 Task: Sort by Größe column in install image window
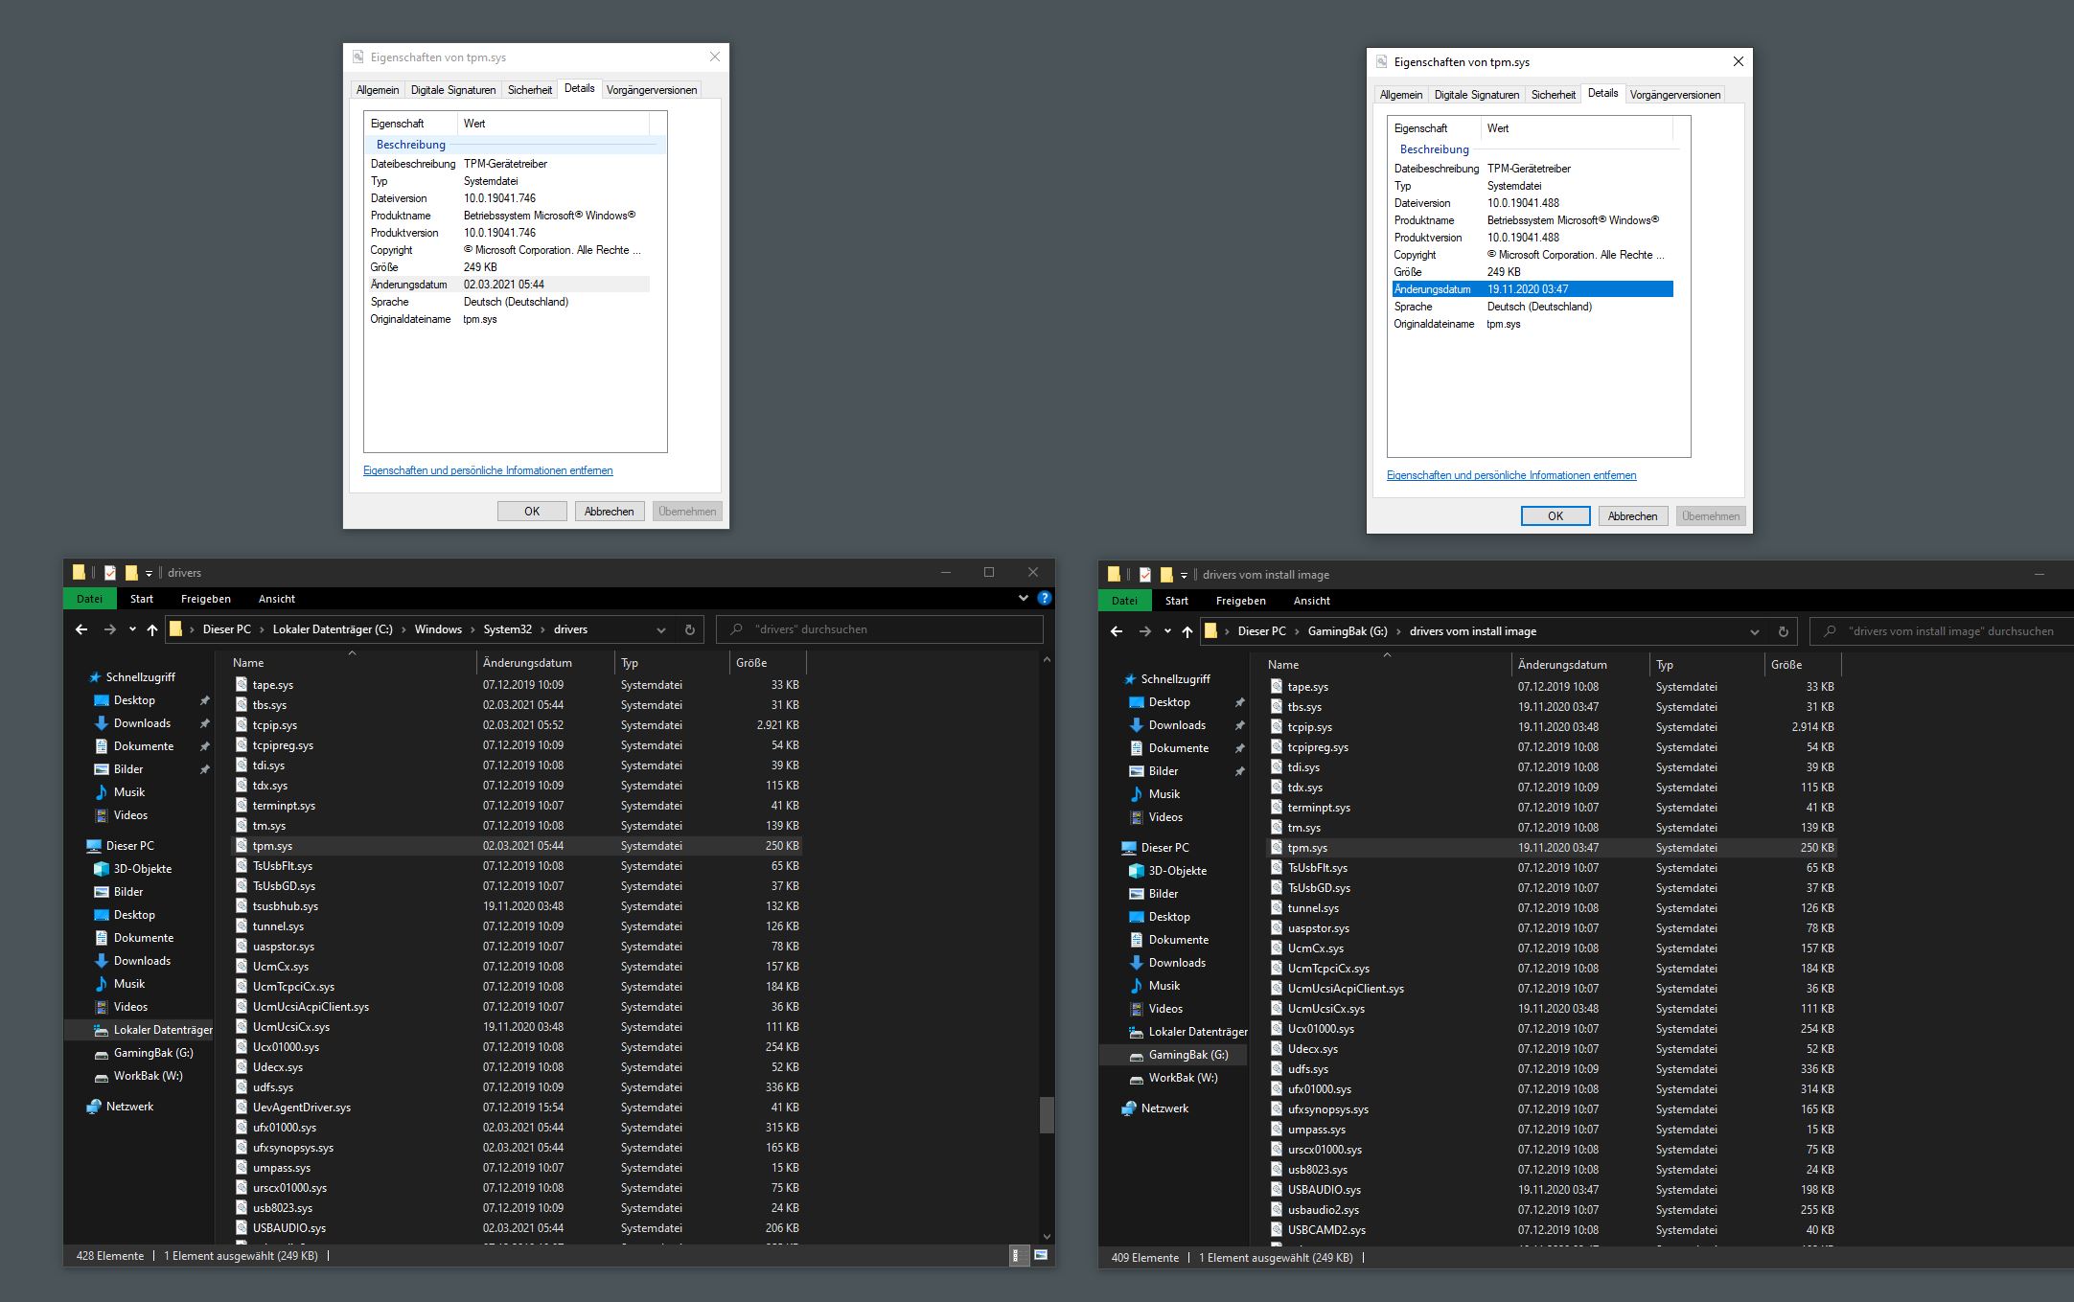coord(1801,665)
